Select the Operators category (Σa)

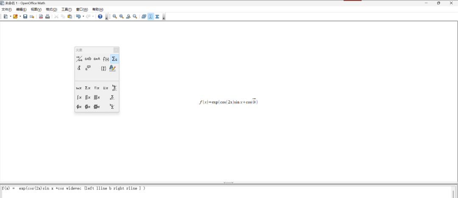tap(114, 59)
